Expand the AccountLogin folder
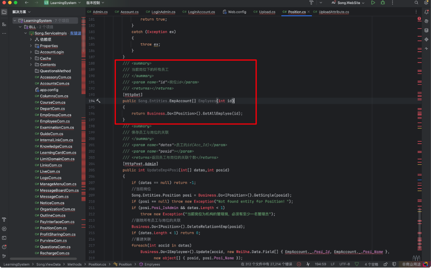 coord(31,52)
